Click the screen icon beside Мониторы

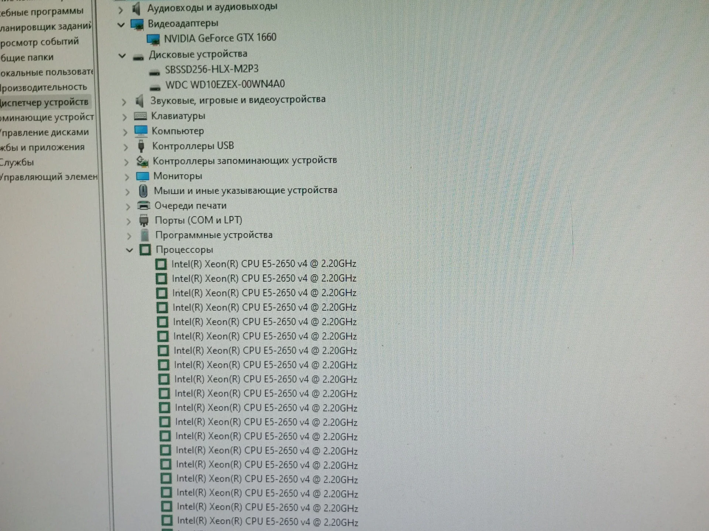(143, 176)
